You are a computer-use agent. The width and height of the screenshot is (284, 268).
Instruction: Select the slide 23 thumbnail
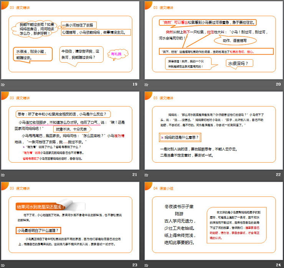pyautogui.click(x=70, y=221)
